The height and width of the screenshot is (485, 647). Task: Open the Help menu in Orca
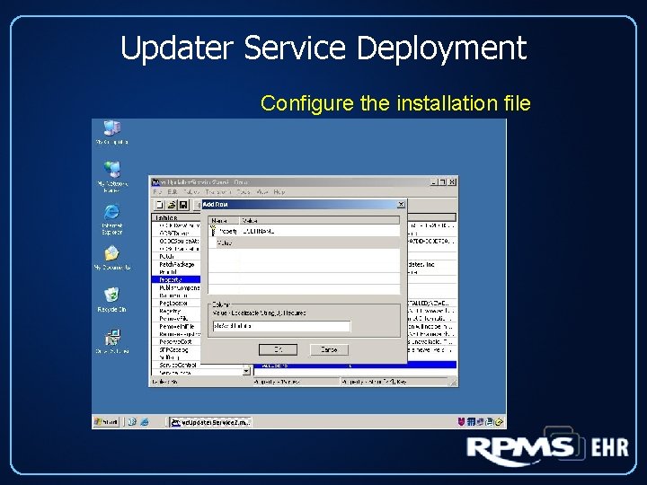click(x=279, y=192)
